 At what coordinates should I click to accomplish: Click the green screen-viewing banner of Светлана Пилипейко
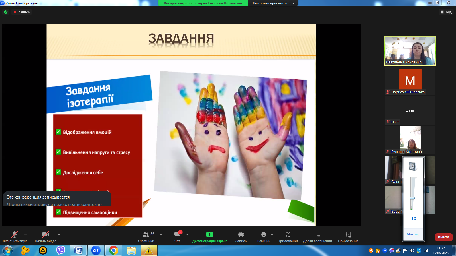pos(203,3)
